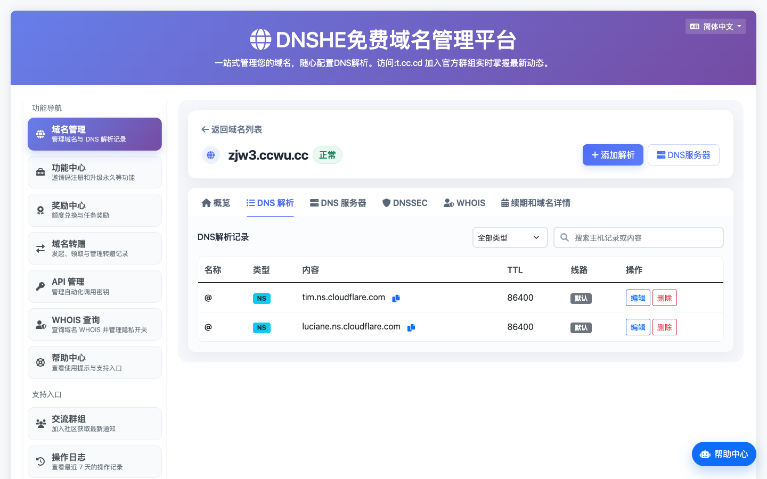Click the TTL column header
Screen dimensions: 767x479
(x=515, y=270)
